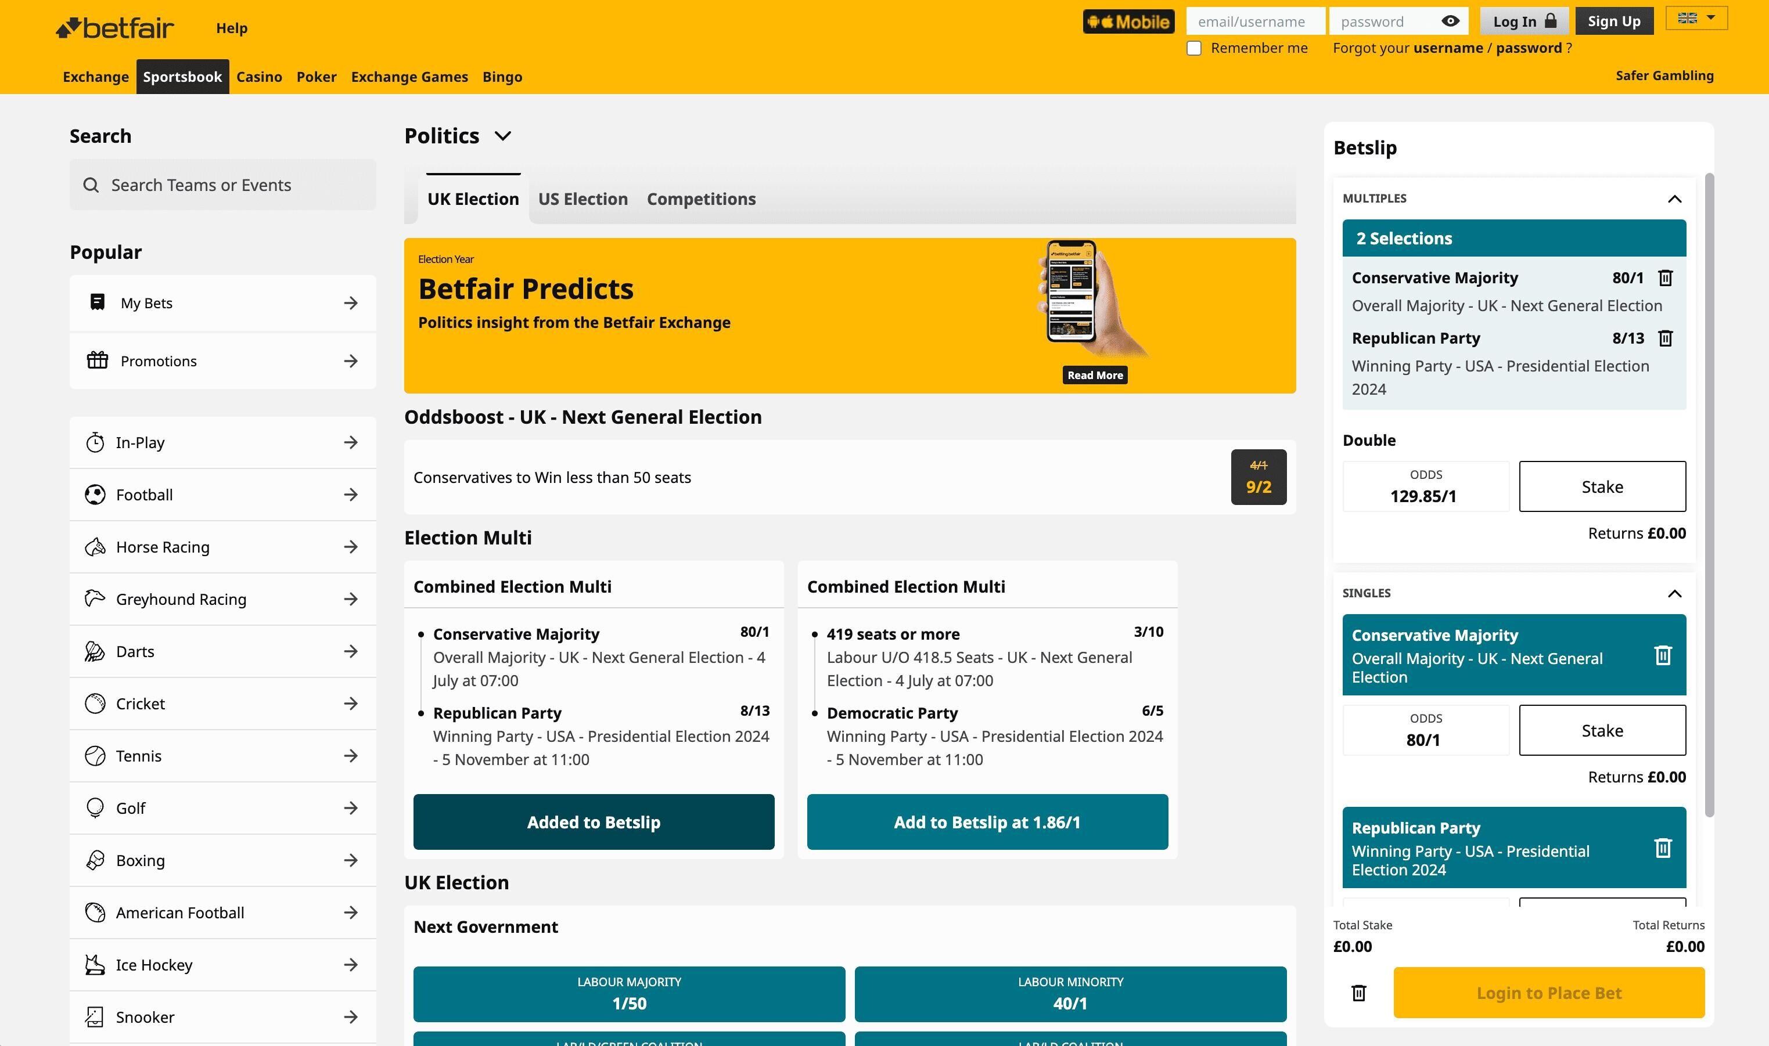Open the Casino tab
This screenshot has height=1046, width=1769.
point(260,77)
